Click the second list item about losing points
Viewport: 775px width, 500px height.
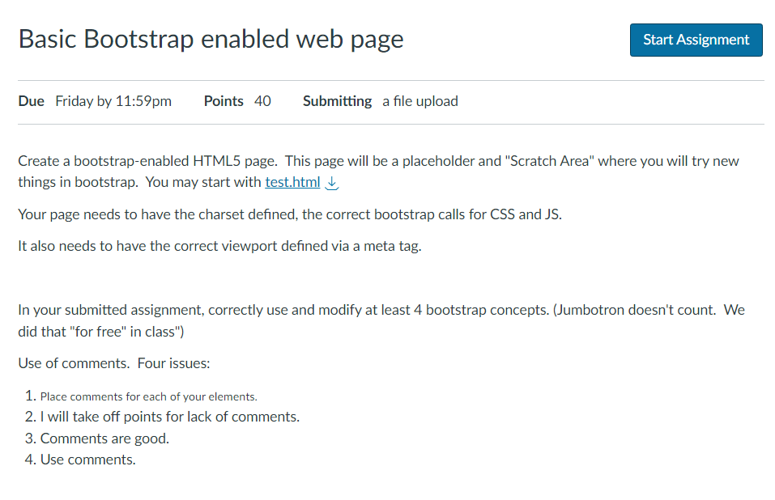170,416
